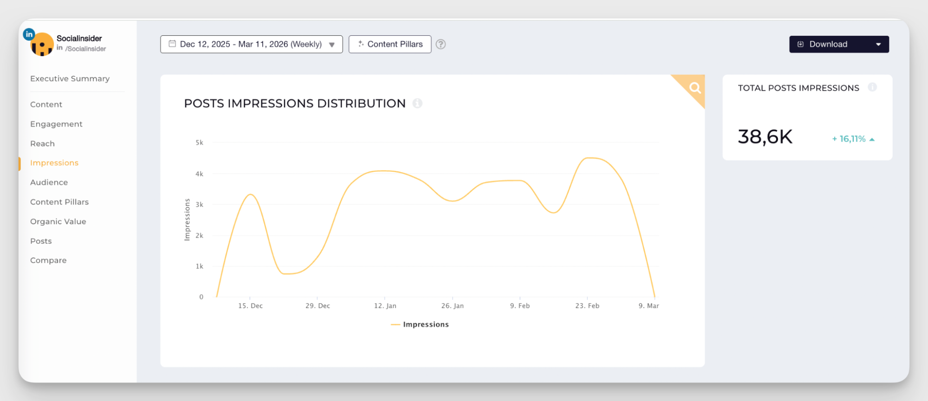Go to Organic Value section
This screenshot has width=928, height=401.
pyautogui.click(x=58, y=221)
